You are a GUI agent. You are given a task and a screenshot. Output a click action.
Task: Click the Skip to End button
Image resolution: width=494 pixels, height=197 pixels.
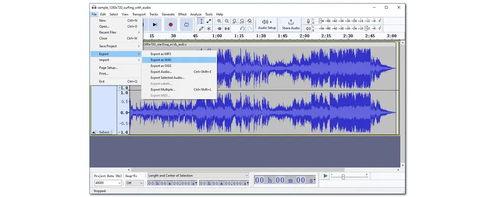tap(155, 24)
